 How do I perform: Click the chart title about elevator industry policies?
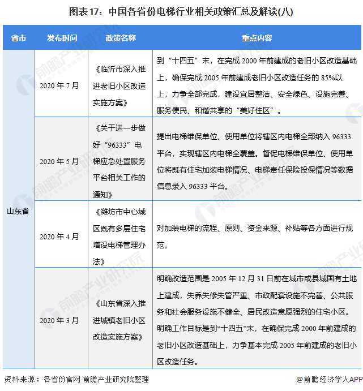(181, 11)
